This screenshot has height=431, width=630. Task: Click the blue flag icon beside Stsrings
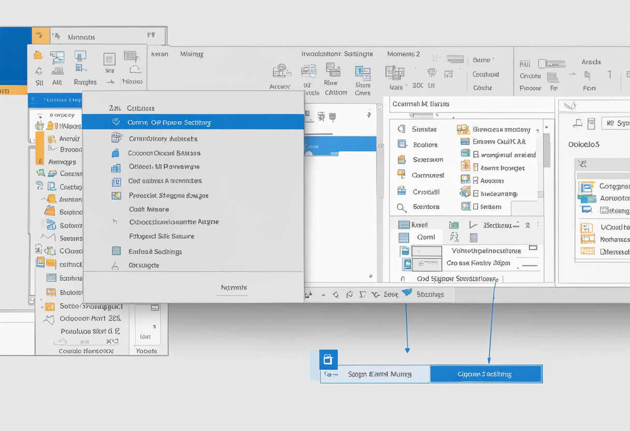click(x=407, y=293)
